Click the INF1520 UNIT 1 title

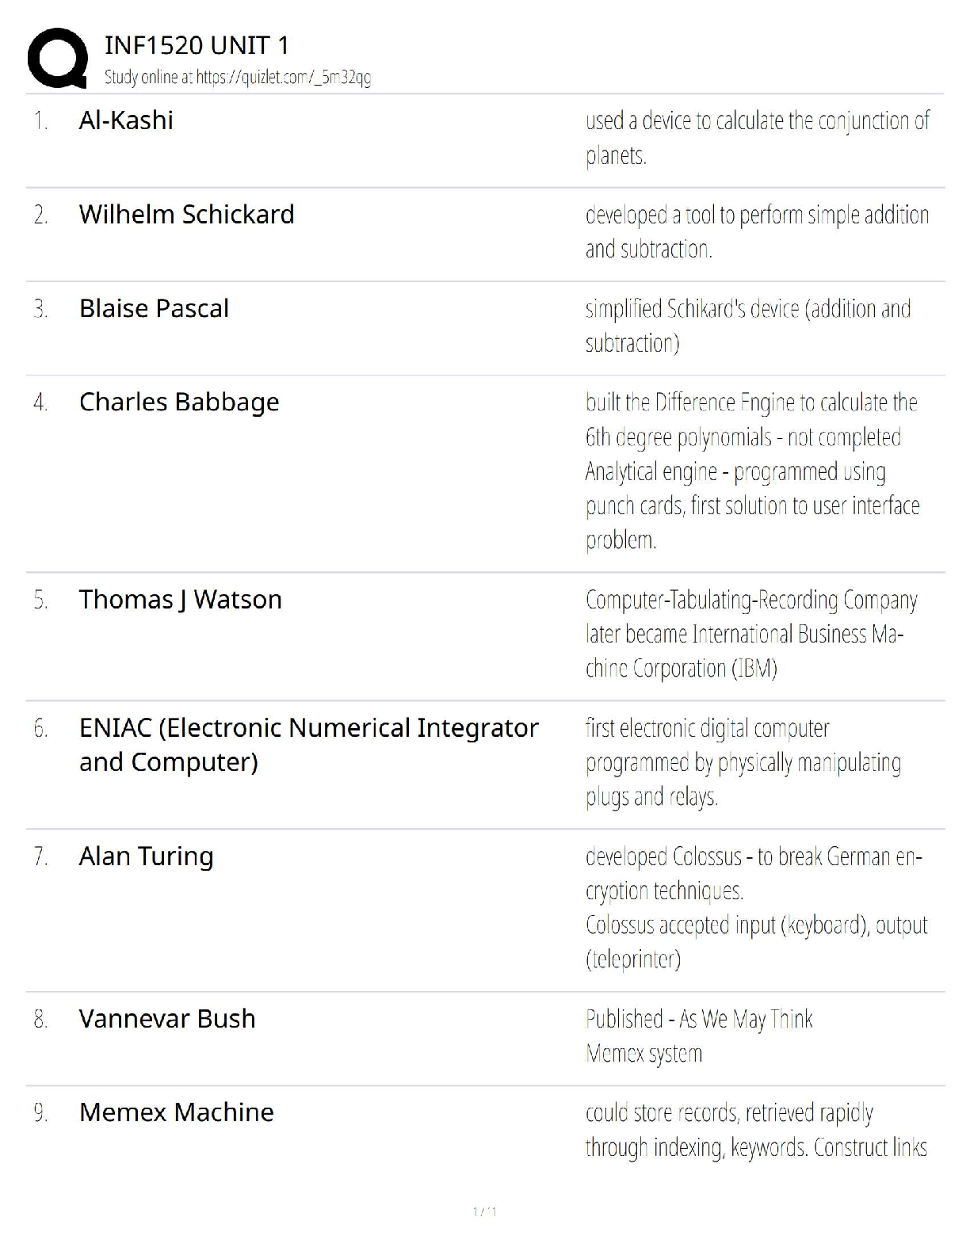(197, 45)
